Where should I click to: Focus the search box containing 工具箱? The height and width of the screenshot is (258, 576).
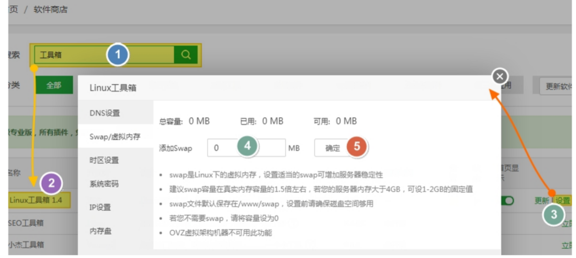point(104,55)
